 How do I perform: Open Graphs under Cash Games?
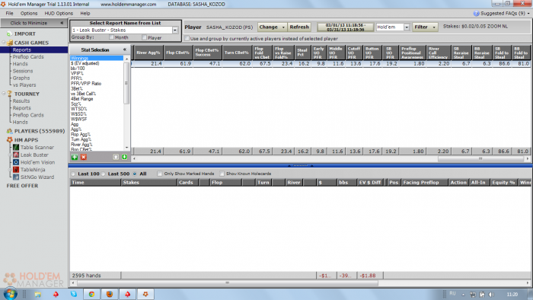click(21, 78)
